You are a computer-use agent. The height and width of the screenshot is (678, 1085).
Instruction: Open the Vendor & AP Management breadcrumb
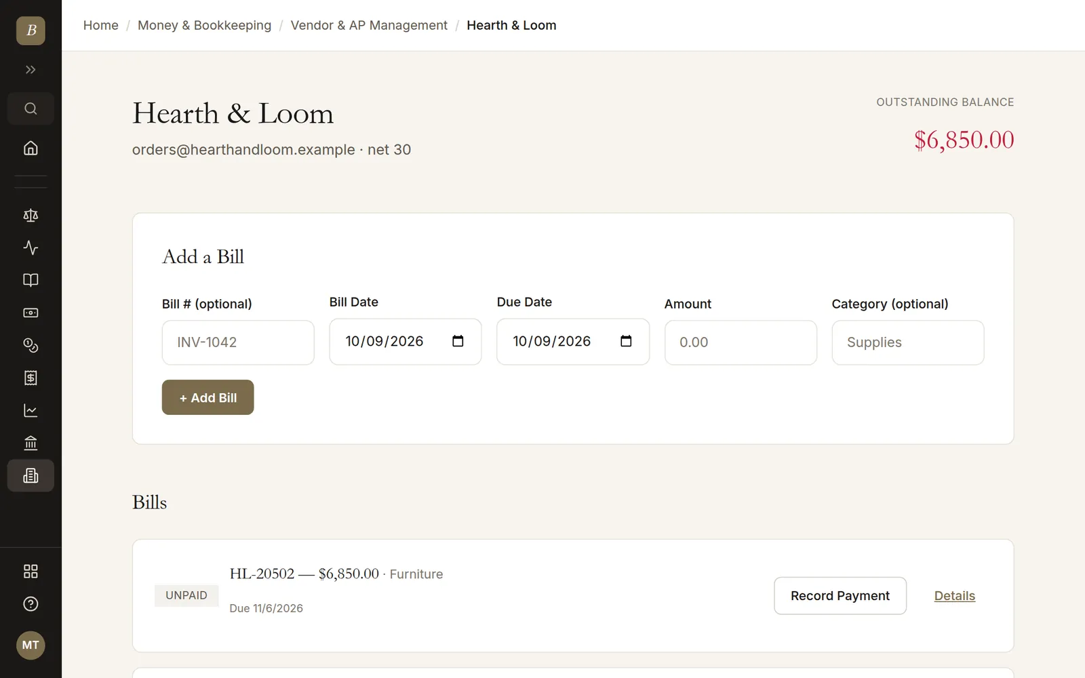pyautogui.click(x=369, y=25)
